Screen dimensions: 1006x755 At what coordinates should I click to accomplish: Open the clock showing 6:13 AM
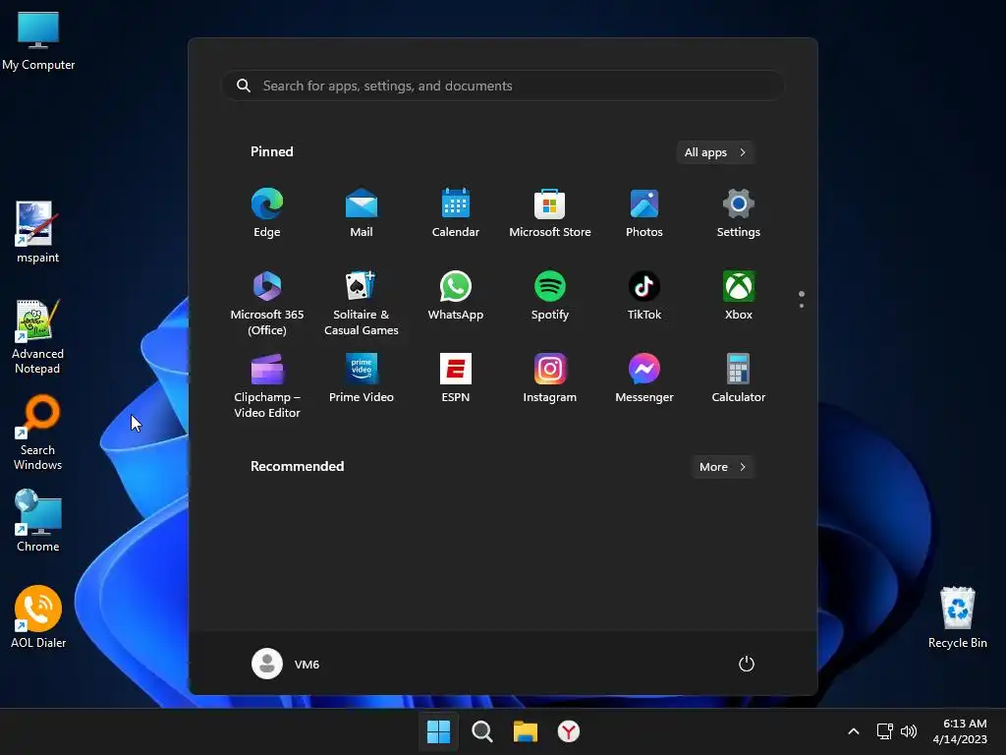point(961,731)
